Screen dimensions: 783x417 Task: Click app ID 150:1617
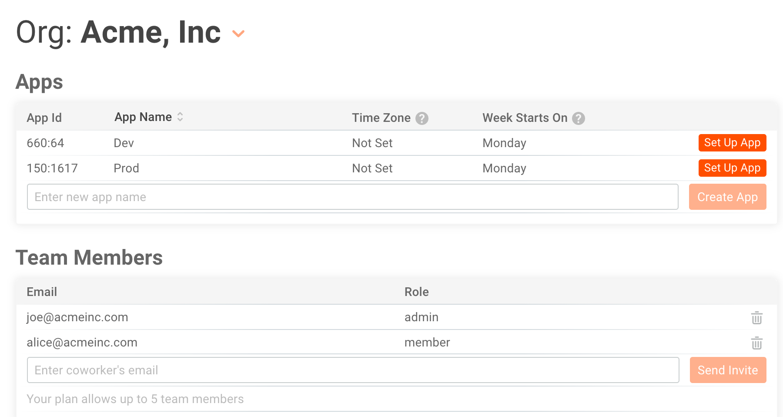[52, 168]
